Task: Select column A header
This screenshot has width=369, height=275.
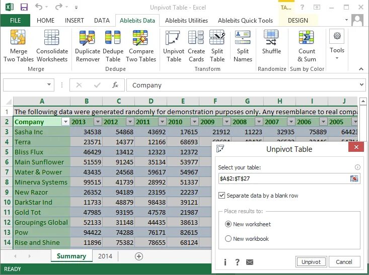Action: (x=42, y=101)
